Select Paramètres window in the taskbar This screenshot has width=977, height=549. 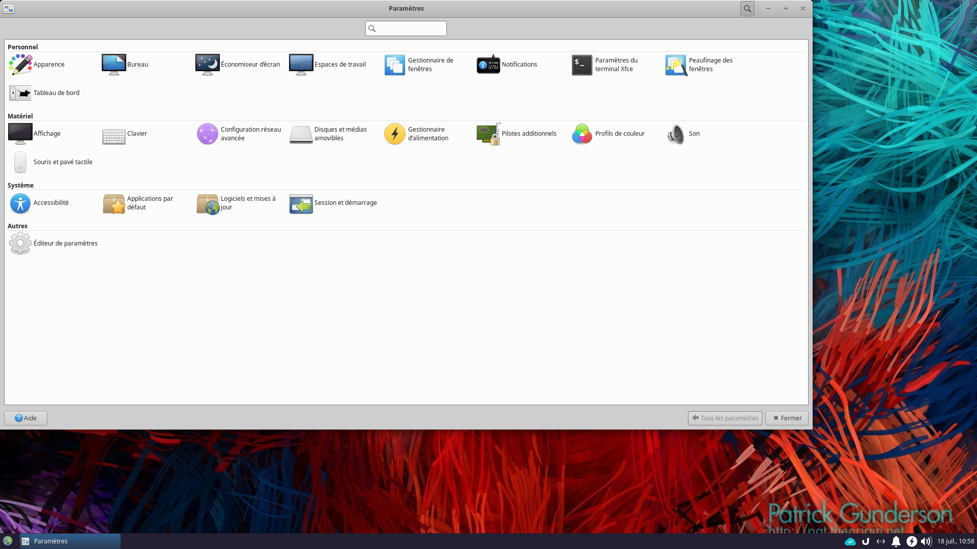point(70,541)
